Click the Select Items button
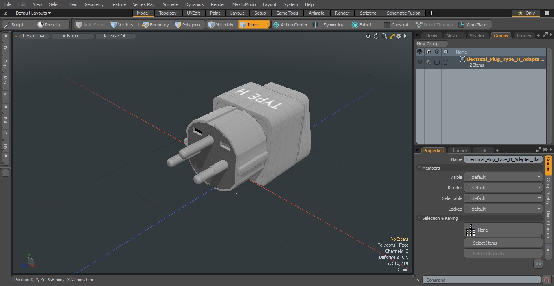This screenshot has width=554, height=286. [503, 243]
